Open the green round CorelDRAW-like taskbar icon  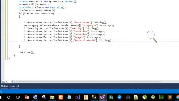[145, 97]
